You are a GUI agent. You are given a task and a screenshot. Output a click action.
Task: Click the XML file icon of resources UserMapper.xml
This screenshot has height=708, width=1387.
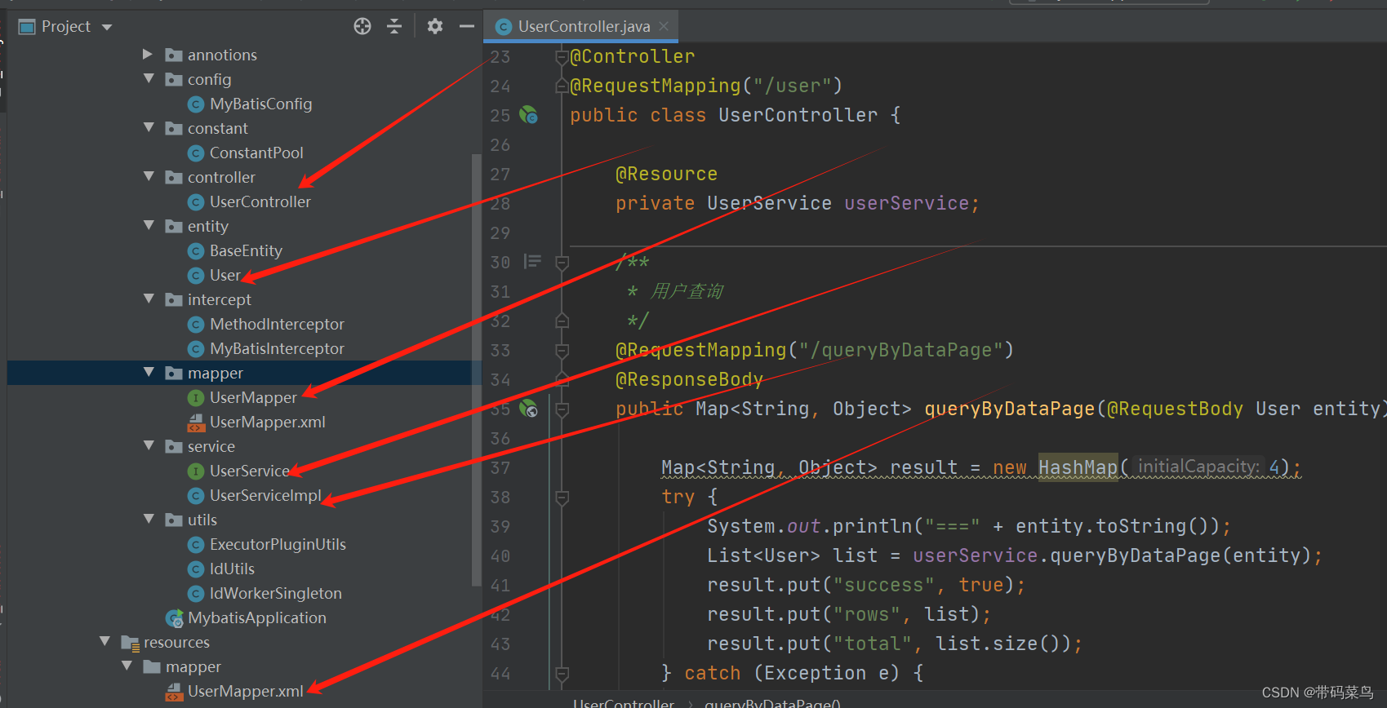click(x=174, y=692)
